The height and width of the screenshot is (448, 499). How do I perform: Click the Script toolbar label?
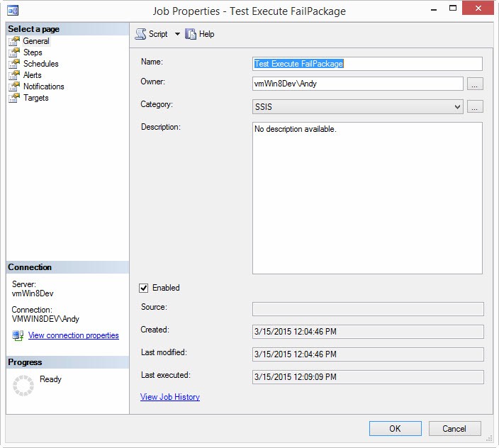coord(158,34)
